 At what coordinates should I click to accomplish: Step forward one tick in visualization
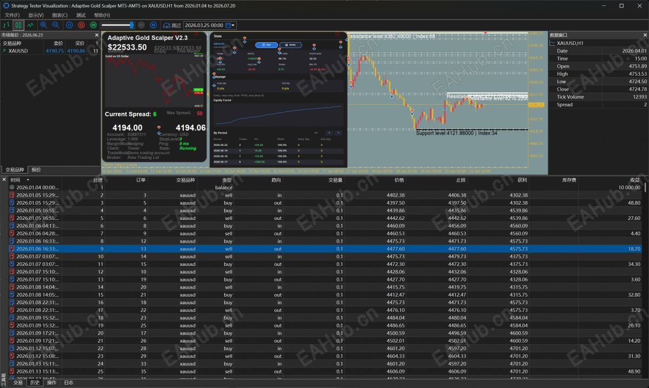pyautogui.click(x=153, y=25)
